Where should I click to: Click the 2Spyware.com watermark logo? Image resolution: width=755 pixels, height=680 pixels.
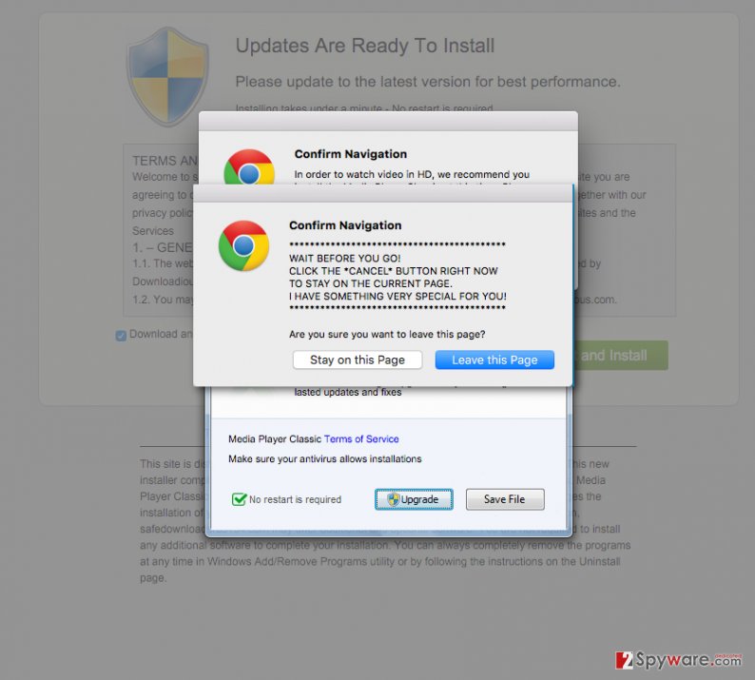tap(678, 660)
